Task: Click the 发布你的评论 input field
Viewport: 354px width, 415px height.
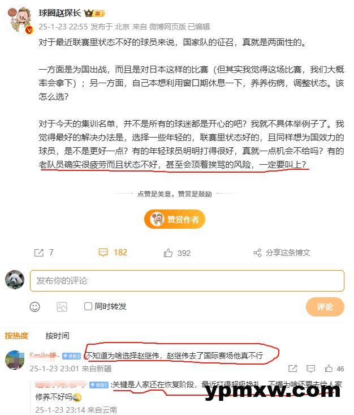Action: [187, 281]
